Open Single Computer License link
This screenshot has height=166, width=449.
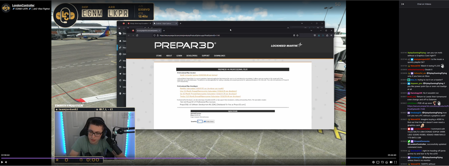click(x=199, y=75)
